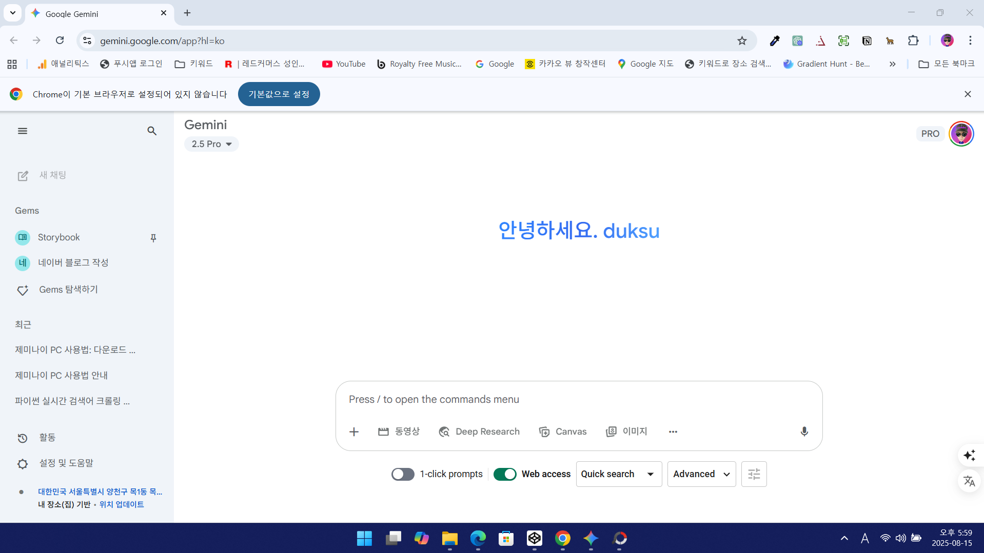Screen dimensions: 984x553
Task: Start a new chat with 새 채팅
Action: click(42, 175)
